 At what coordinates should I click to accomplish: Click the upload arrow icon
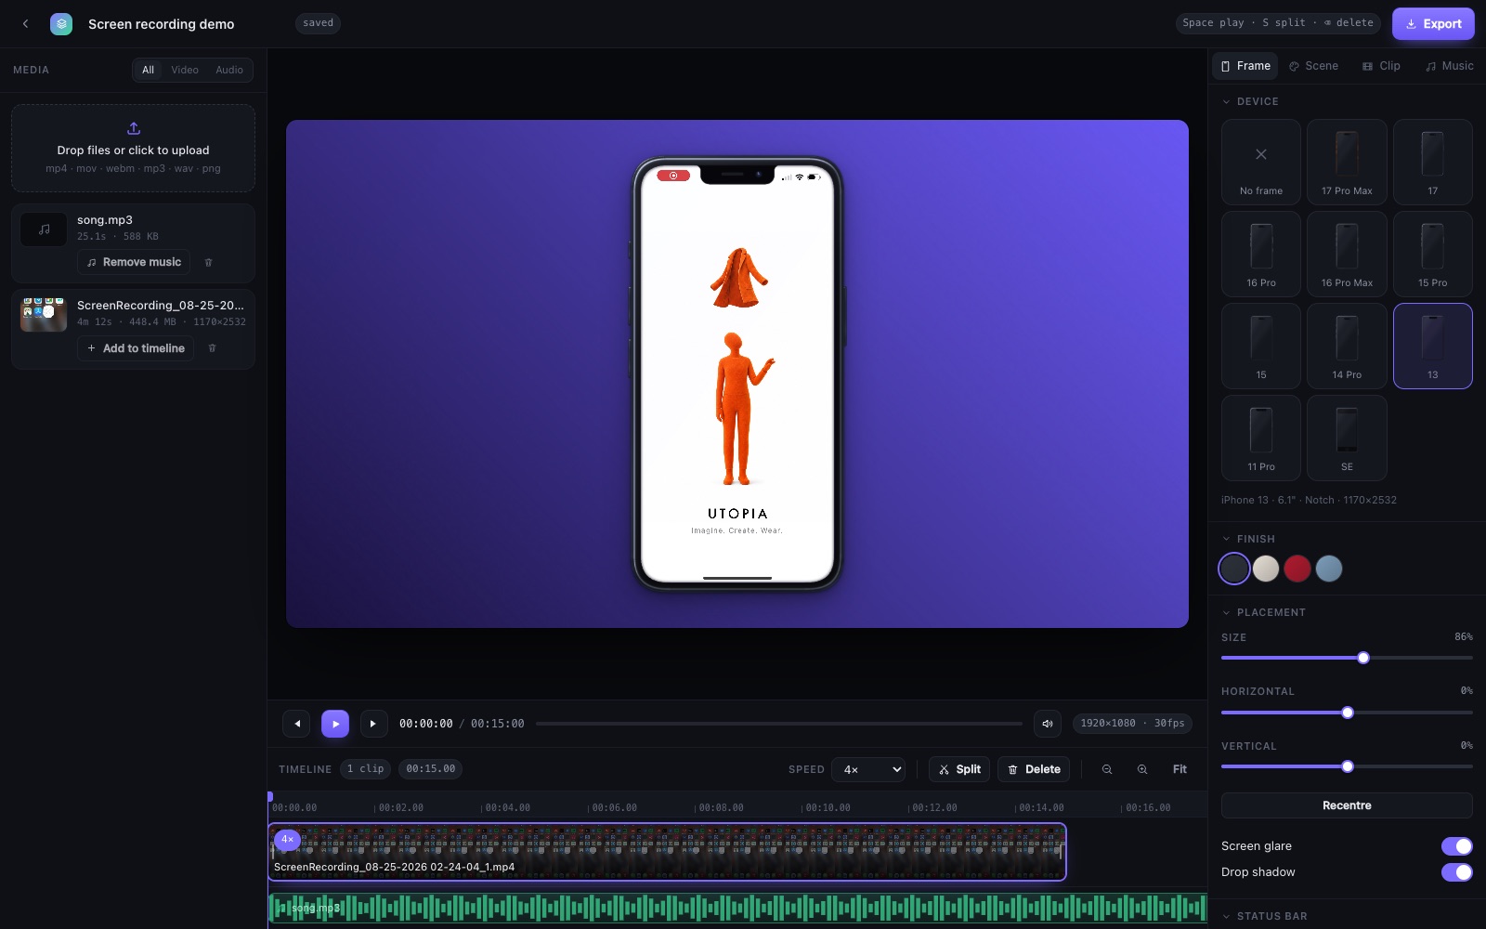tap(133, 128)
